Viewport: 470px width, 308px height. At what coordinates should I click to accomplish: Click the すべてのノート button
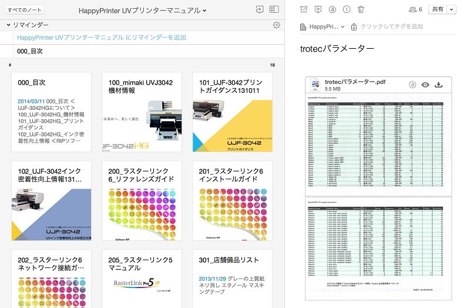[x=25, y=10]
